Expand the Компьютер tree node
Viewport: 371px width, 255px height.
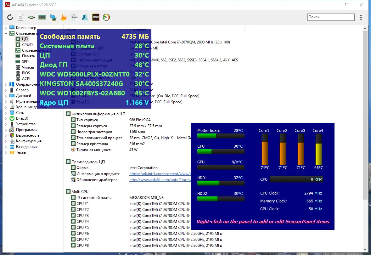click(x=6, y=28)
